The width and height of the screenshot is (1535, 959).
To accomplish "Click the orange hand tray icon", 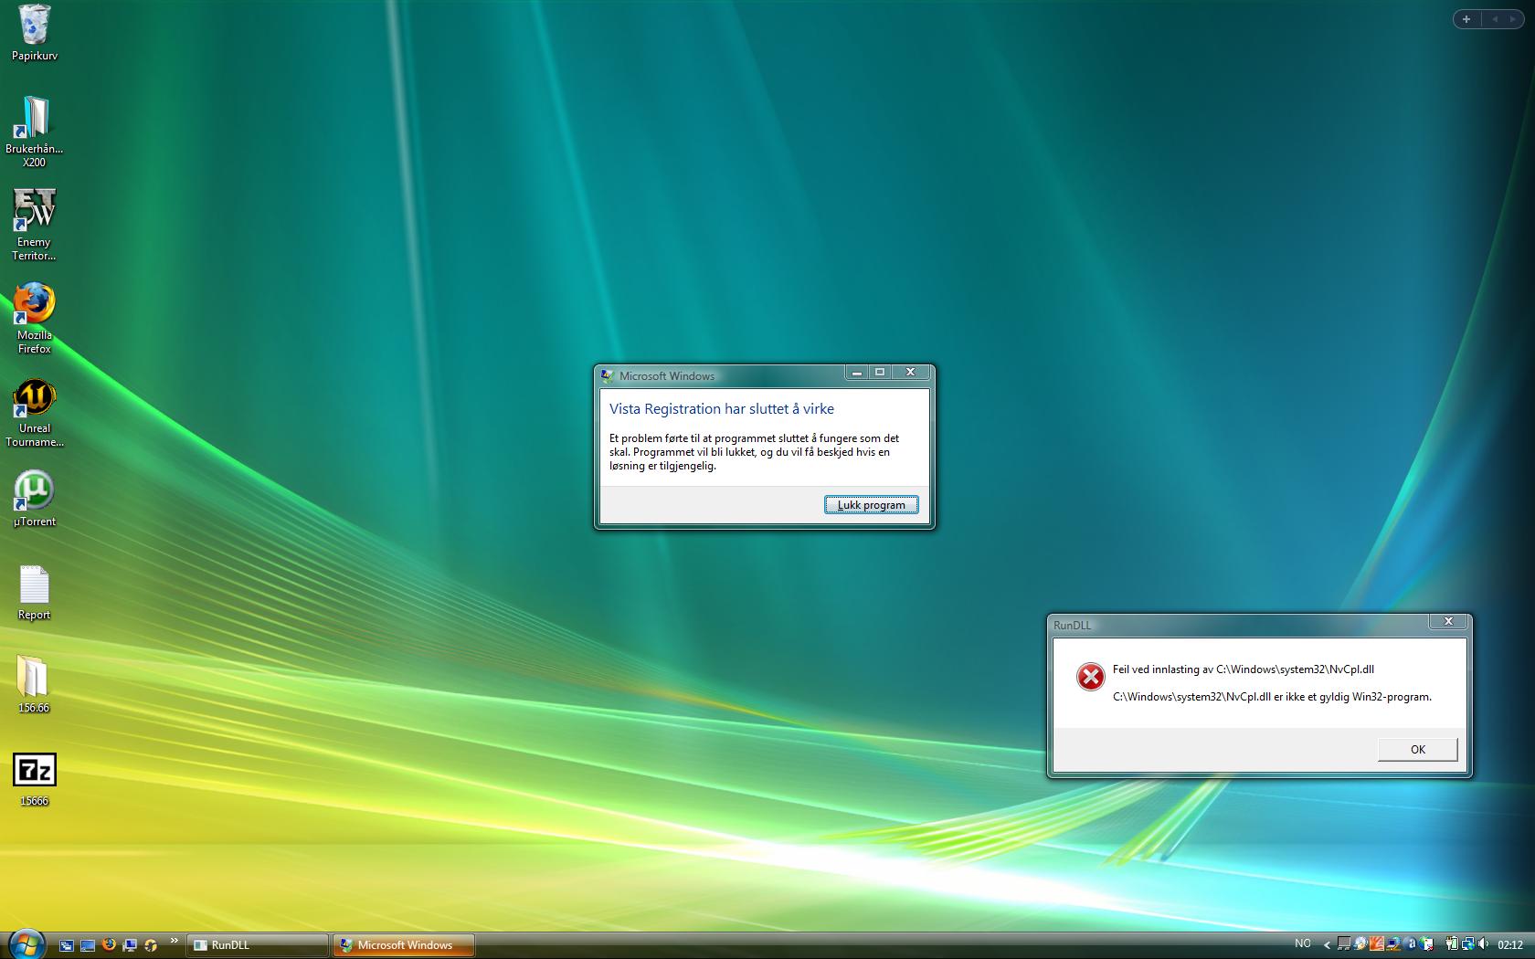I will [1377, 943].
